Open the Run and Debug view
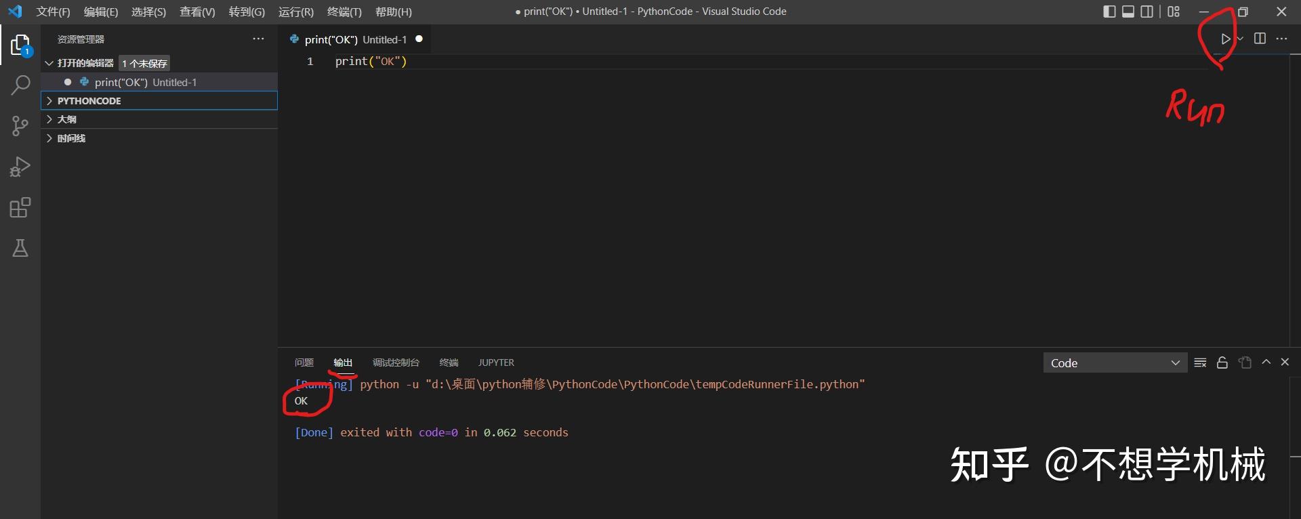Viewport: 1301px width, 519px height. 20,167
